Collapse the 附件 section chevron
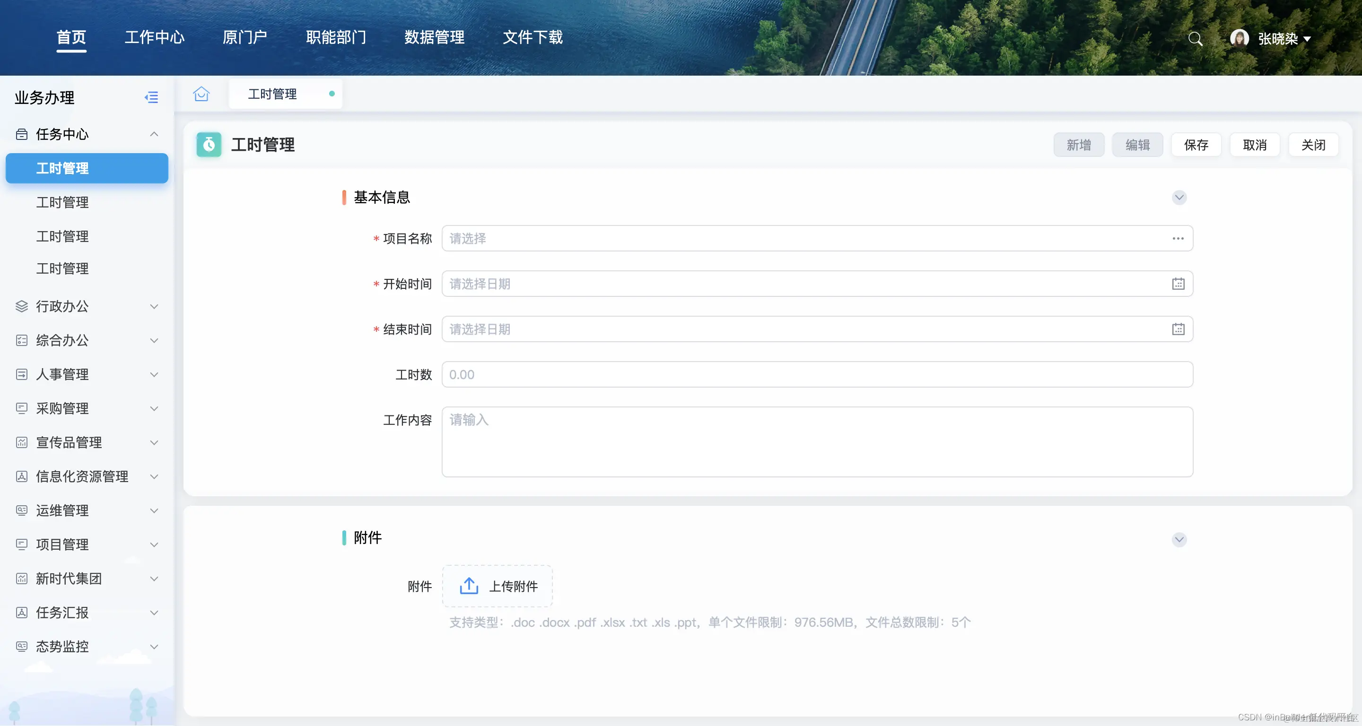1362x726 pixels. (x=1179, y=539)
